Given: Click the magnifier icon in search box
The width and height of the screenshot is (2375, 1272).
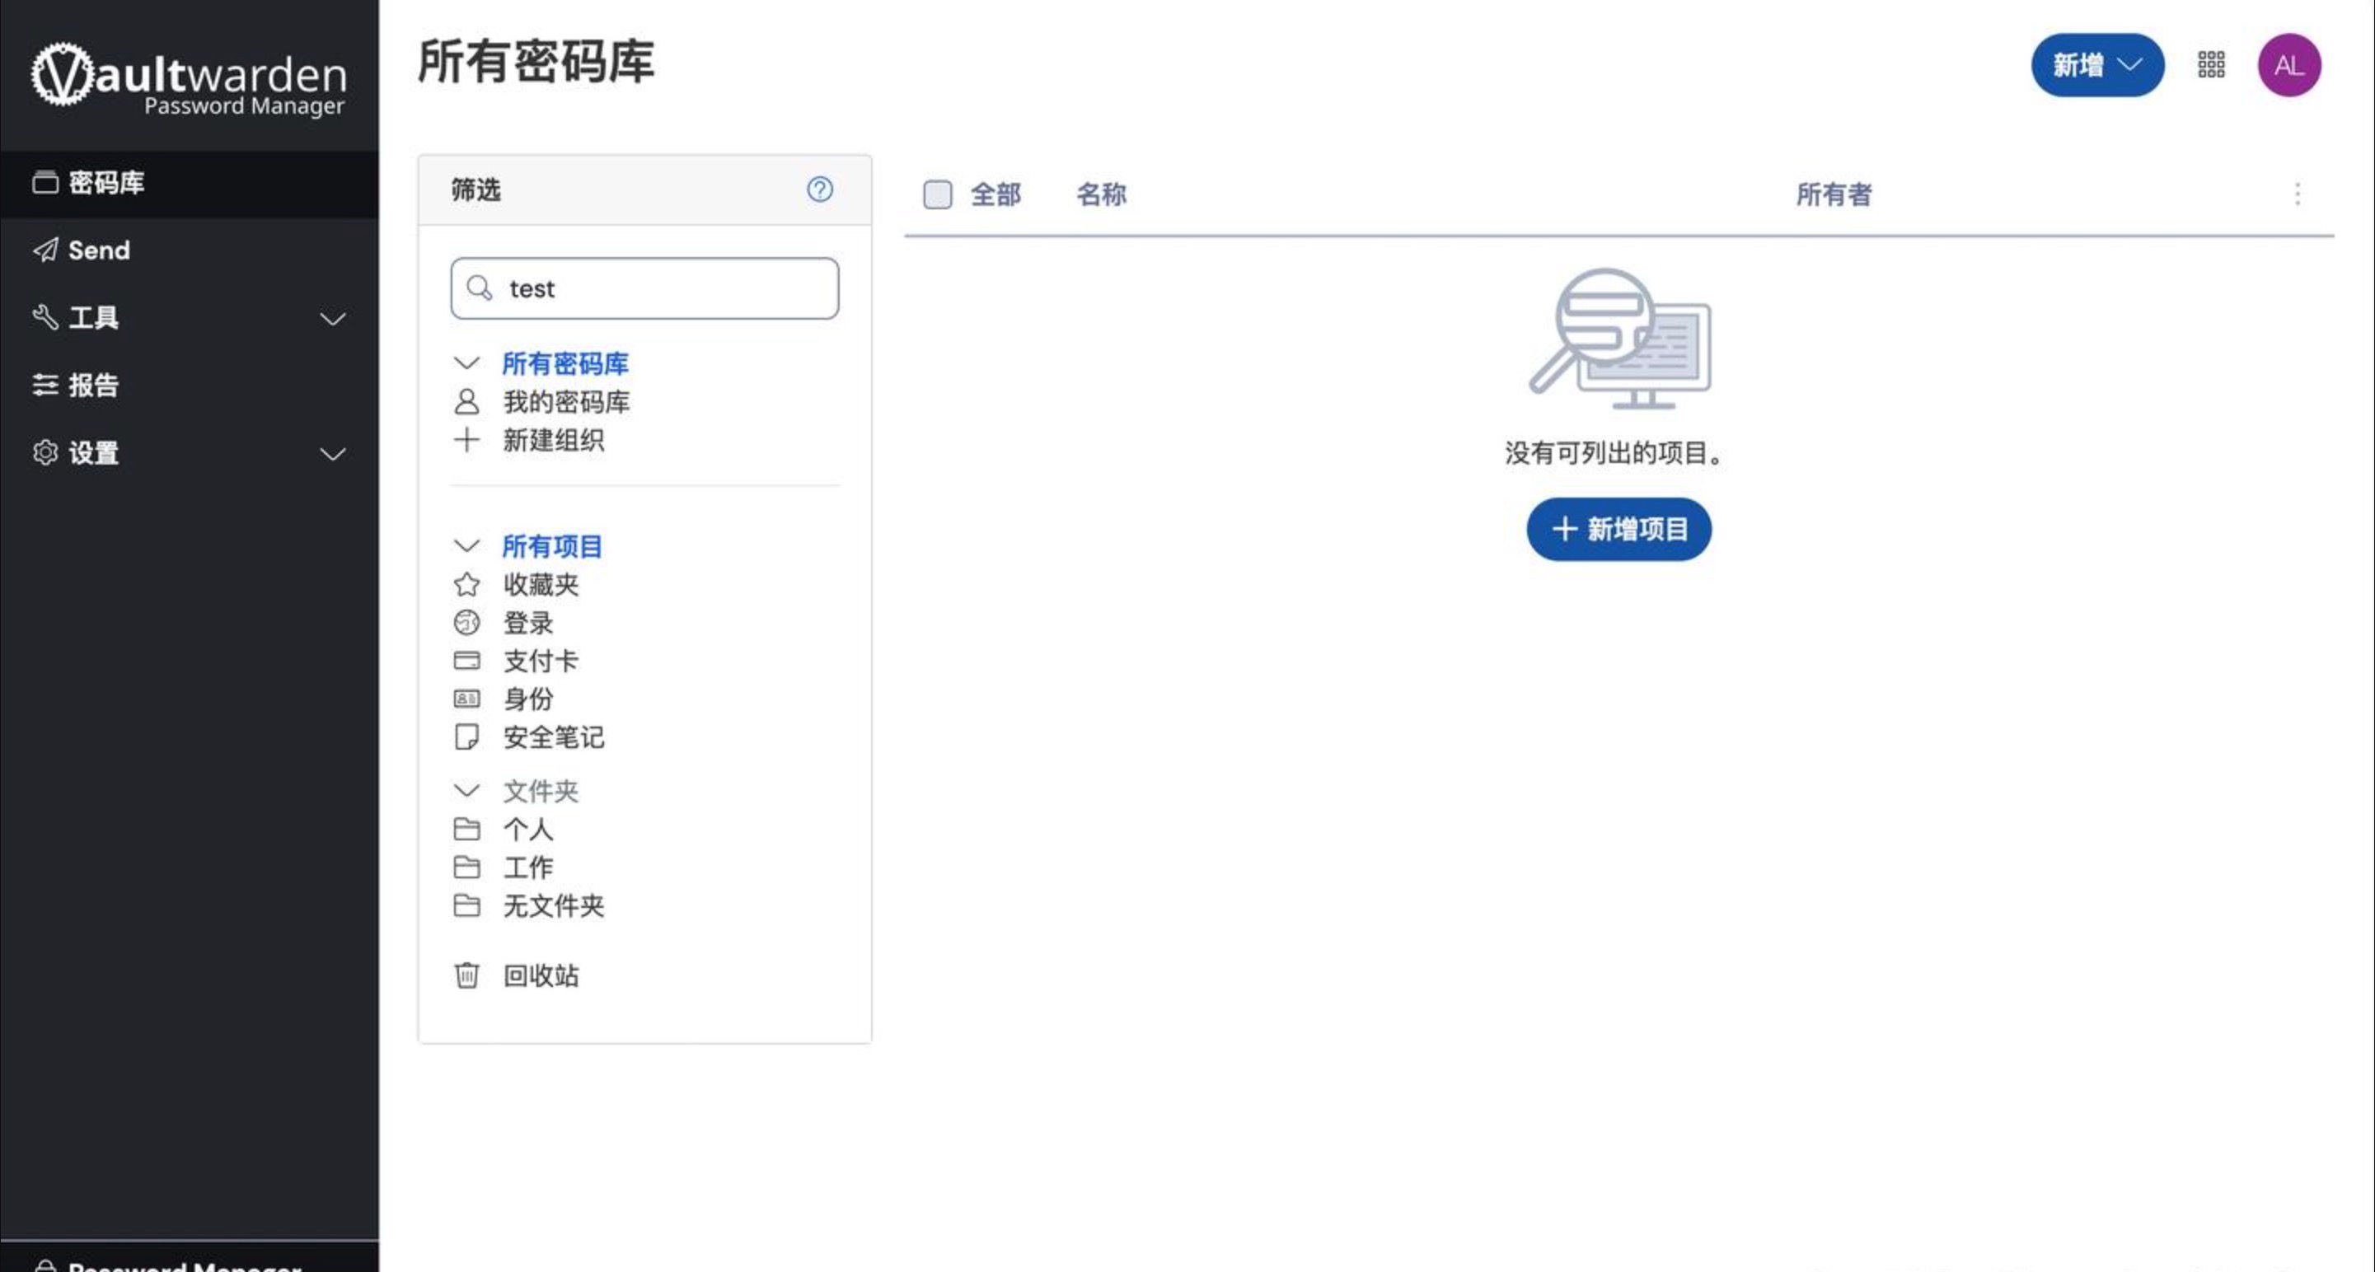Looking at the screenshot, I should (480, 288).
